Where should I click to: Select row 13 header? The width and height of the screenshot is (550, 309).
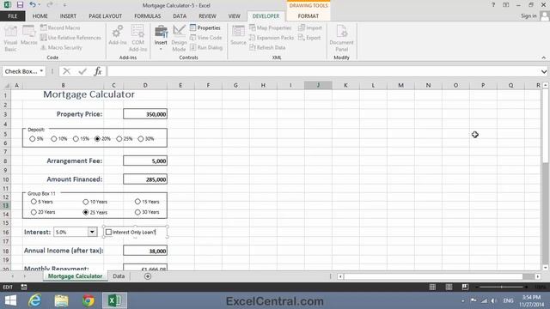pyautogui.click(x=5, y=206)
